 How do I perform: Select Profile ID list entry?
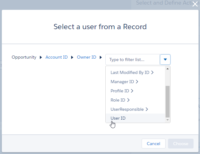coord(120,91)
